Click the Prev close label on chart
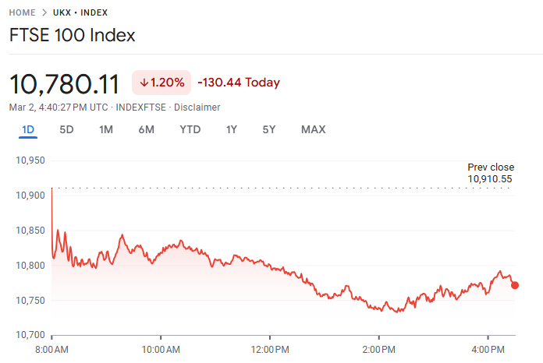Viewport: 543px width, 363px height. (x=491, y=167)
